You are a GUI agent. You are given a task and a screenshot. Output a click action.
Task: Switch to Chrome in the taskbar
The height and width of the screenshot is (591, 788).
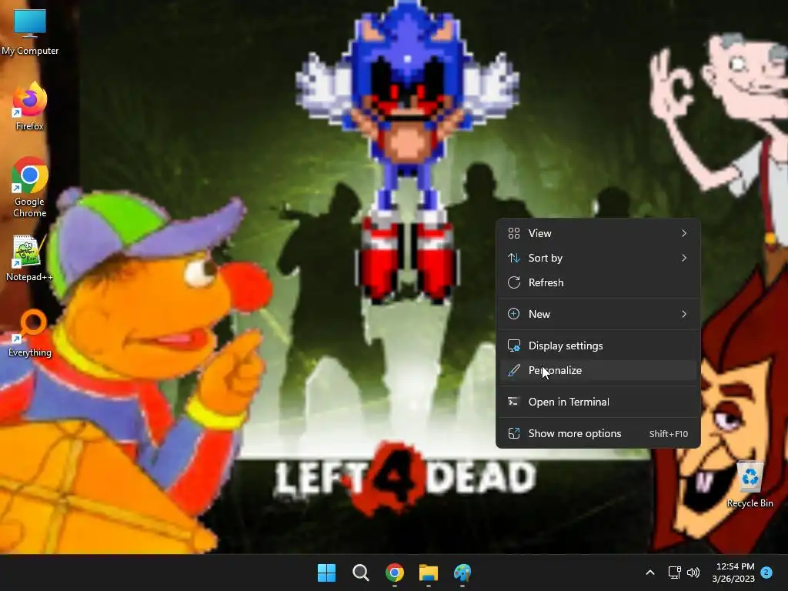pyautogui.click(x=395, y=573)
